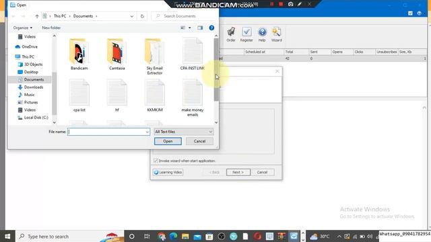Open the Windows Start menu
This screenshot has height=242, width=431.
coord(7,236)
